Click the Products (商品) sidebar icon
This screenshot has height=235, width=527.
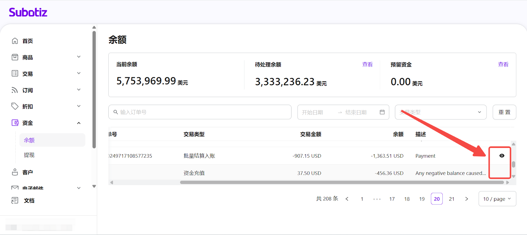point(15,57)
